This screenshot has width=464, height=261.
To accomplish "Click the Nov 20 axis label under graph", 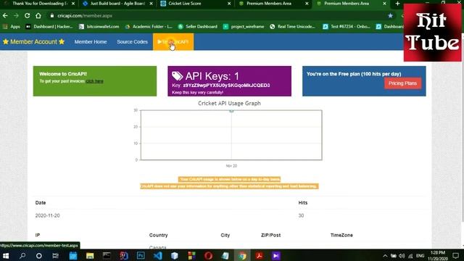I will point(231,166).
